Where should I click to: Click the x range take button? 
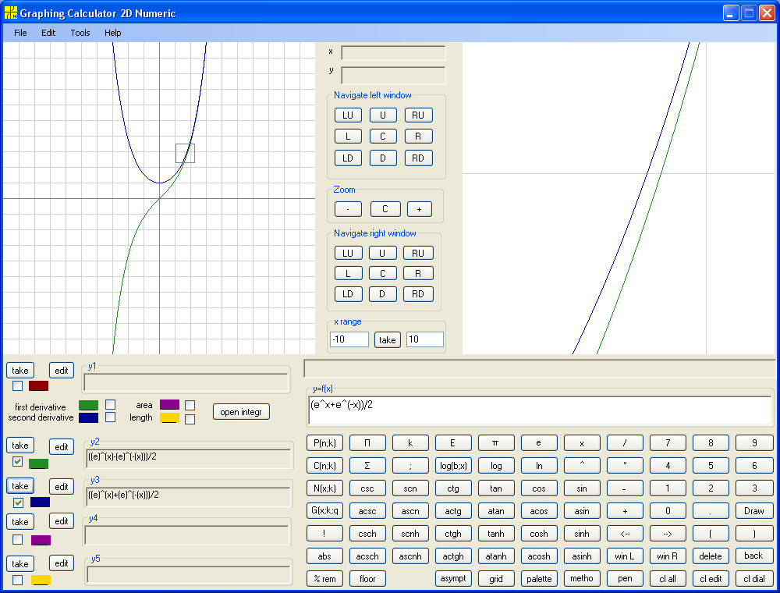tap(388, 339)
